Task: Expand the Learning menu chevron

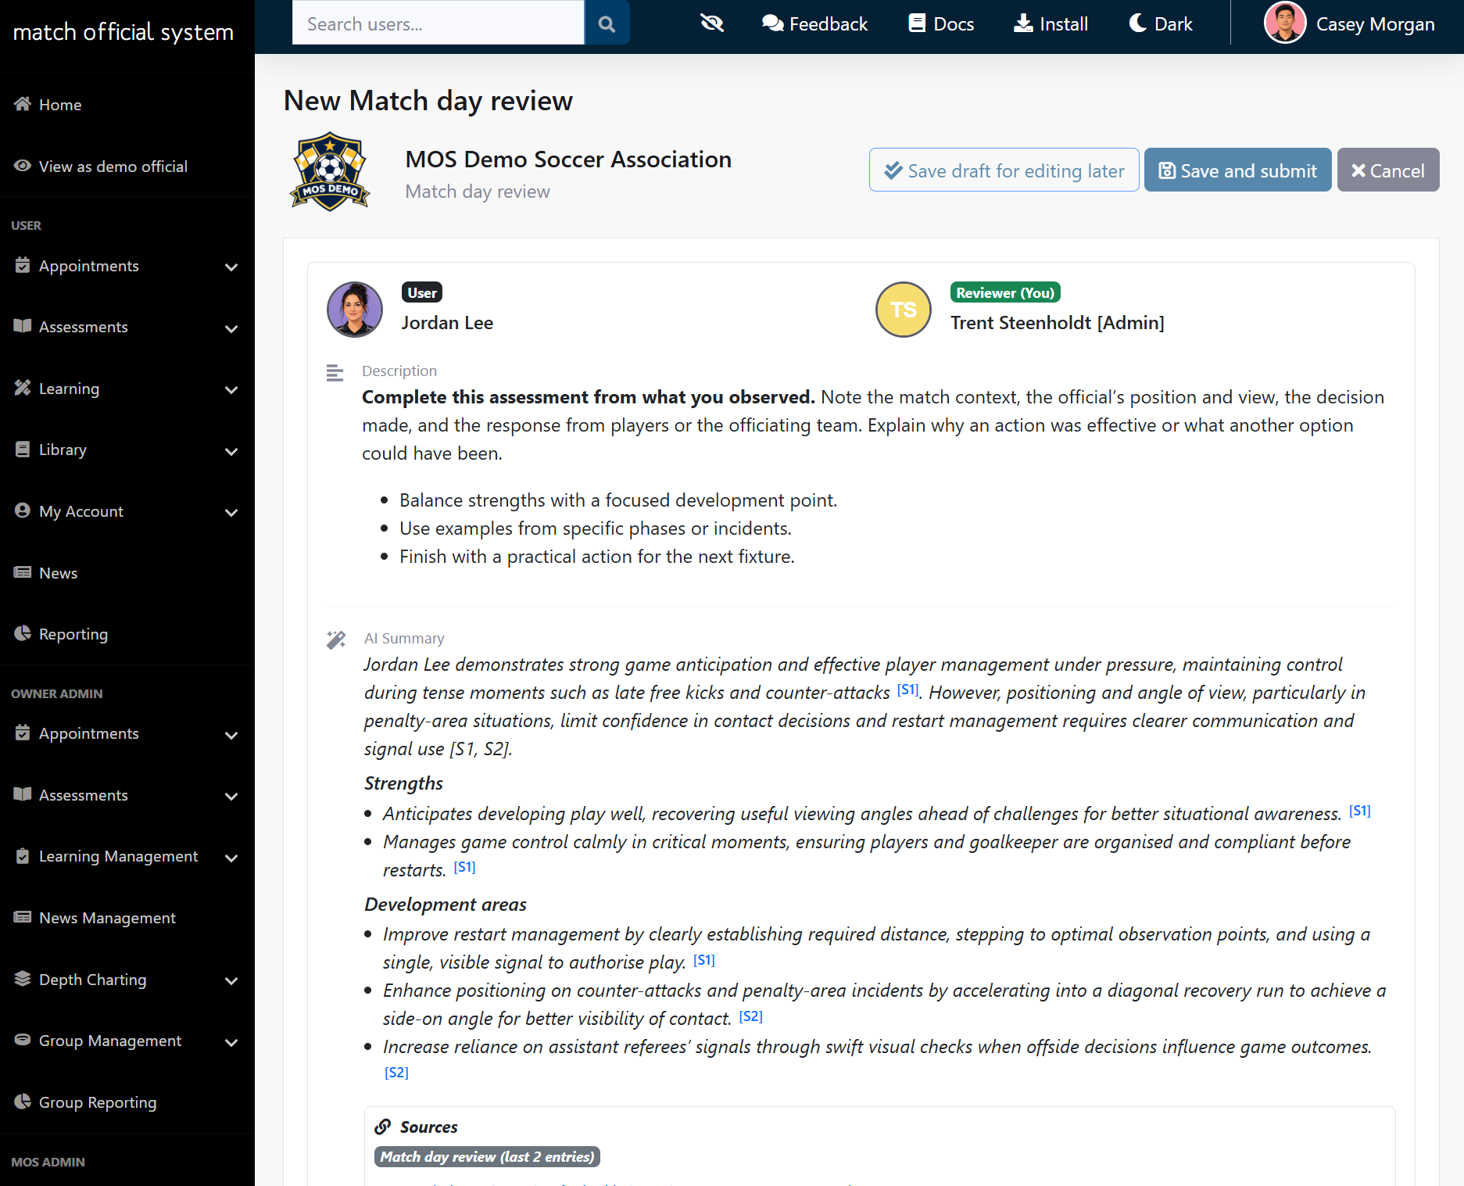Action: [x=231, y=389]
